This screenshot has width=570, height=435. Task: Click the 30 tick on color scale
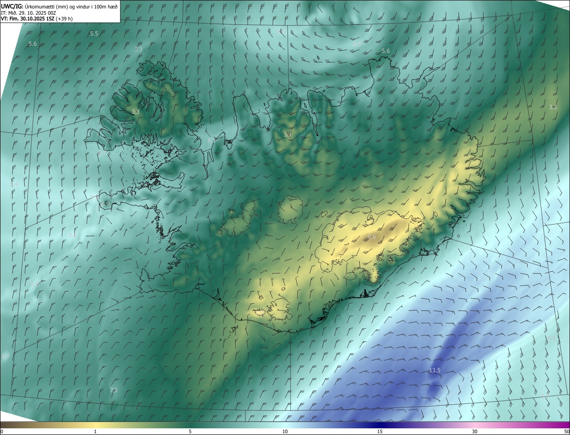(475, 432)
